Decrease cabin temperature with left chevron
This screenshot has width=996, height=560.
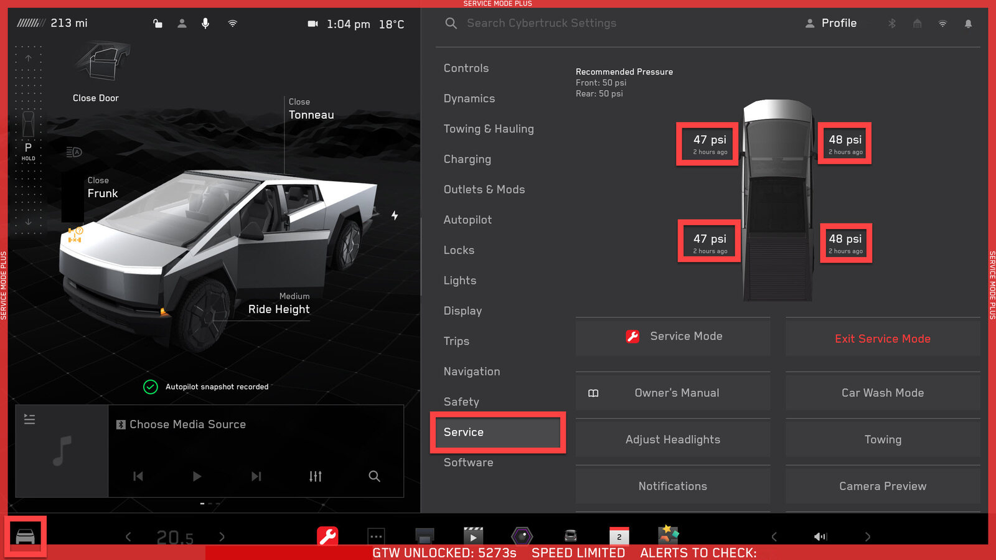(128, 536)
